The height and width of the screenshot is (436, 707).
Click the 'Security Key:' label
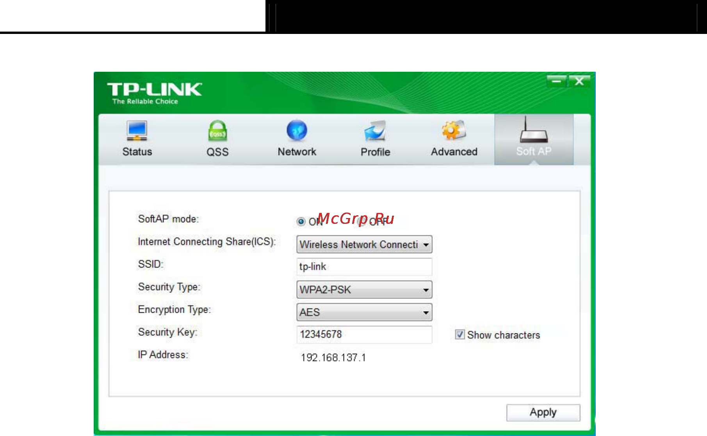click(x=167, y=332)
